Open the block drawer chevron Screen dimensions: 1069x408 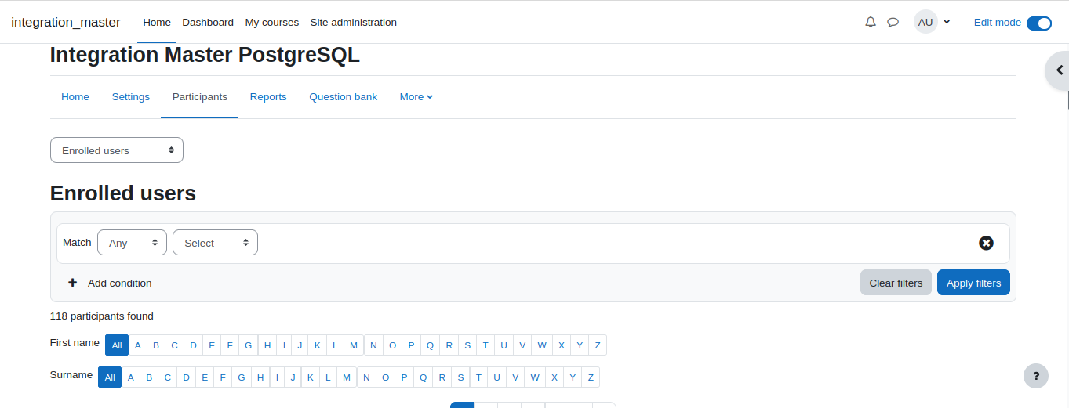1059,70
